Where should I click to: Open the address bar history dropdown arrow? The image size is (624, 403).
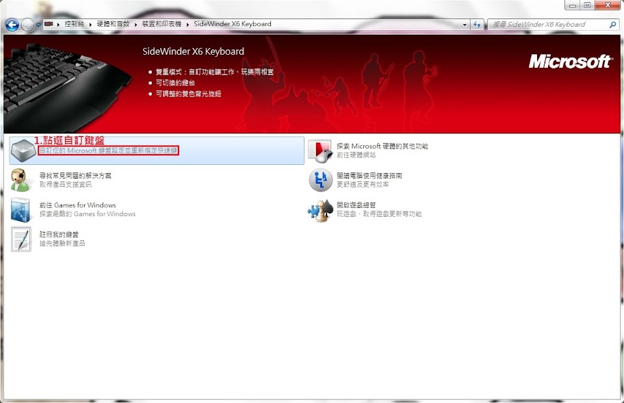[465, 25]
